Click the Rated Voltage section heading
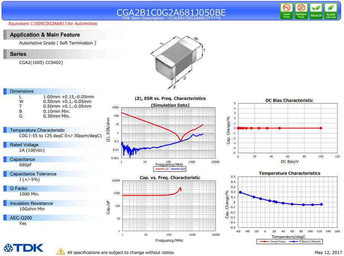 (24, 145)
